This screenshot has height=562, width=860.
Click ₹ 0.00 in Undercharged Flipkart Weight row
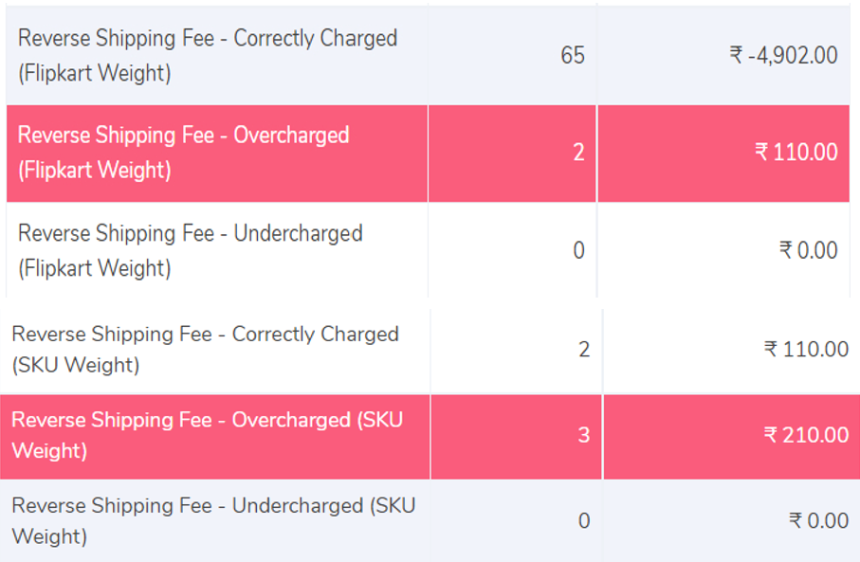(x=809, y=250)
